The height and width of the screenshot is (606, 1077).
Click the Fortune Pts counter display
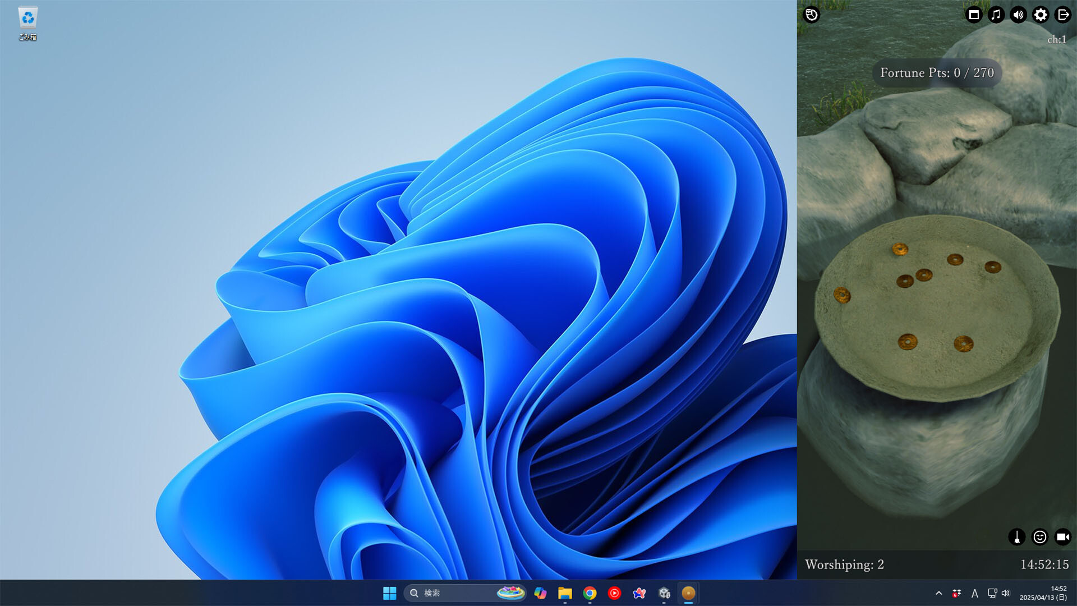(937, 73)
